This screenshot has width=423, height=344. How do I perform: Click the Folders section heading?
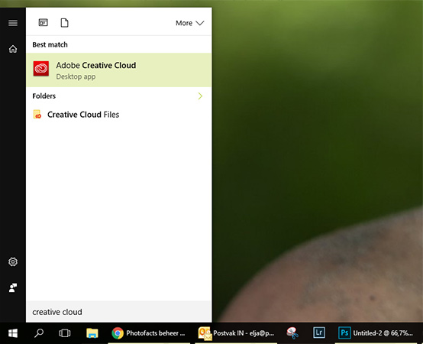tap(44, 96)
